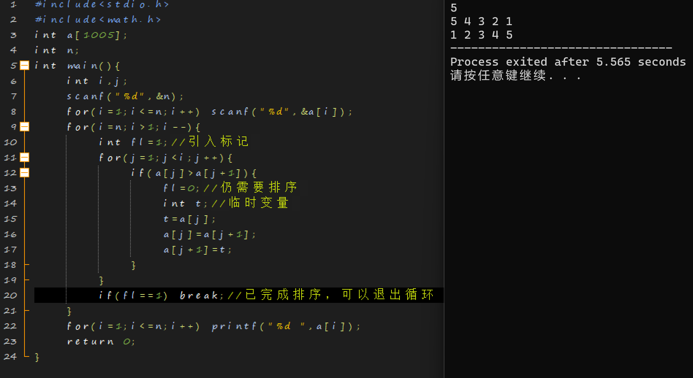693x378 pixels.
Task: Click line number 24 in the gutter
Action: coord(10,356)
